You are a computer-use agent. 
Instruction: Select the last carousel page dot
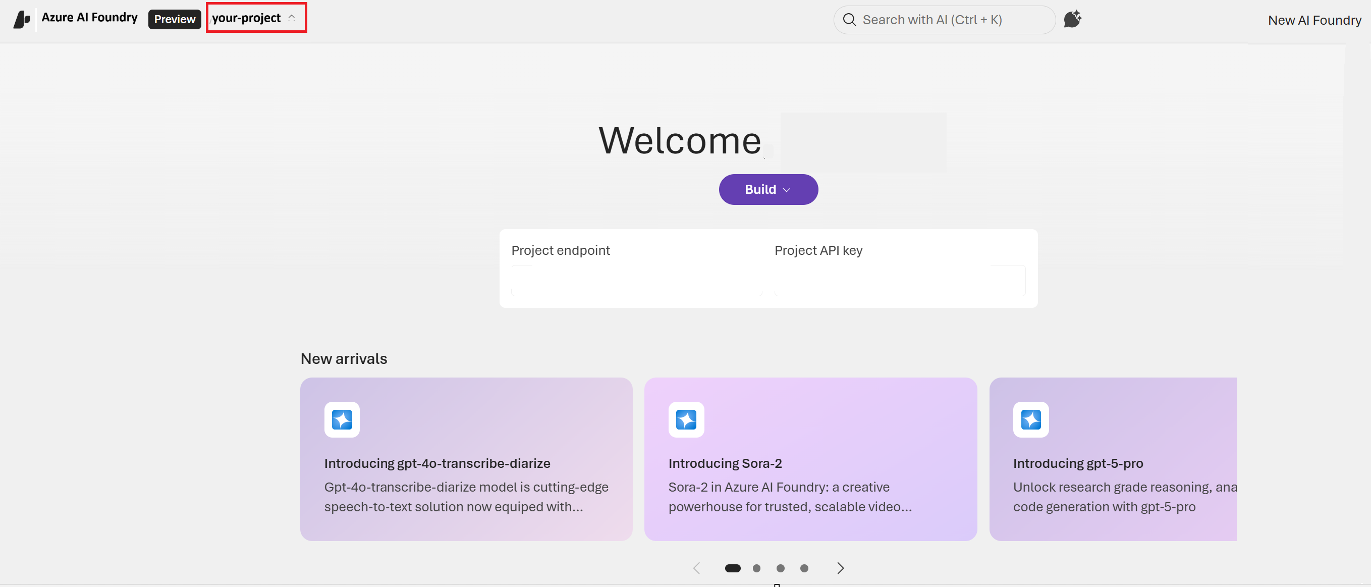pyautogui.click(x=804, y=568)
